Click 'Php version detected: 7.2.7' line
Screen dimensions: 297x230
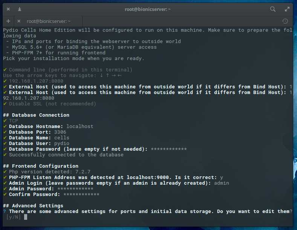[47, 172]
